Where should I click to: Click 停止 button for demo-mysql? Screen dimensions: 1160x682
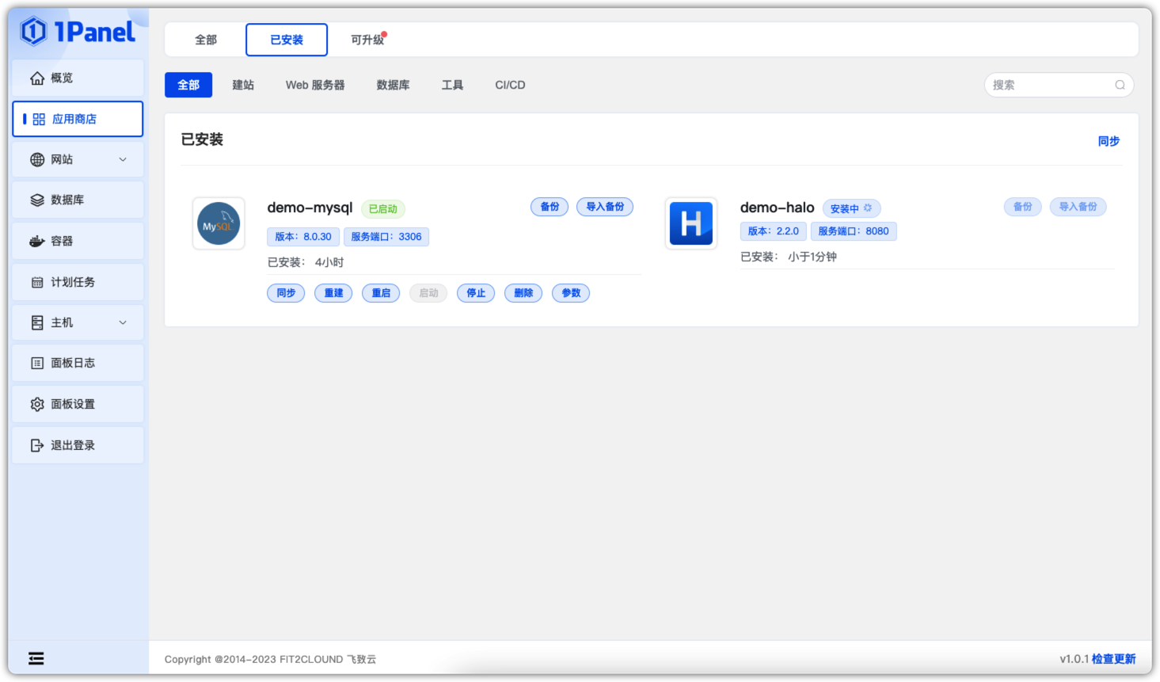(476, 293)
